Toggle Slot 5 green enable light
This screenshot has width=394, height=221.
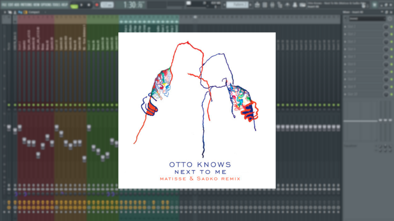pos(392,57)
